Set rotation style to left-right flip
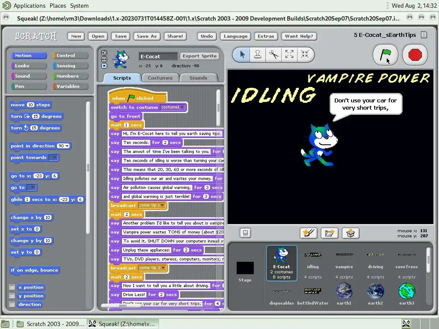 [104, 59]
